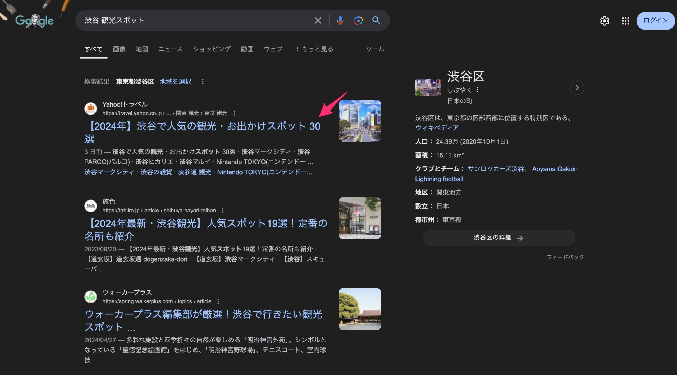Start voice search with the microphone icon
Viewport: 677px width, 375px height.
coord(340,20)
